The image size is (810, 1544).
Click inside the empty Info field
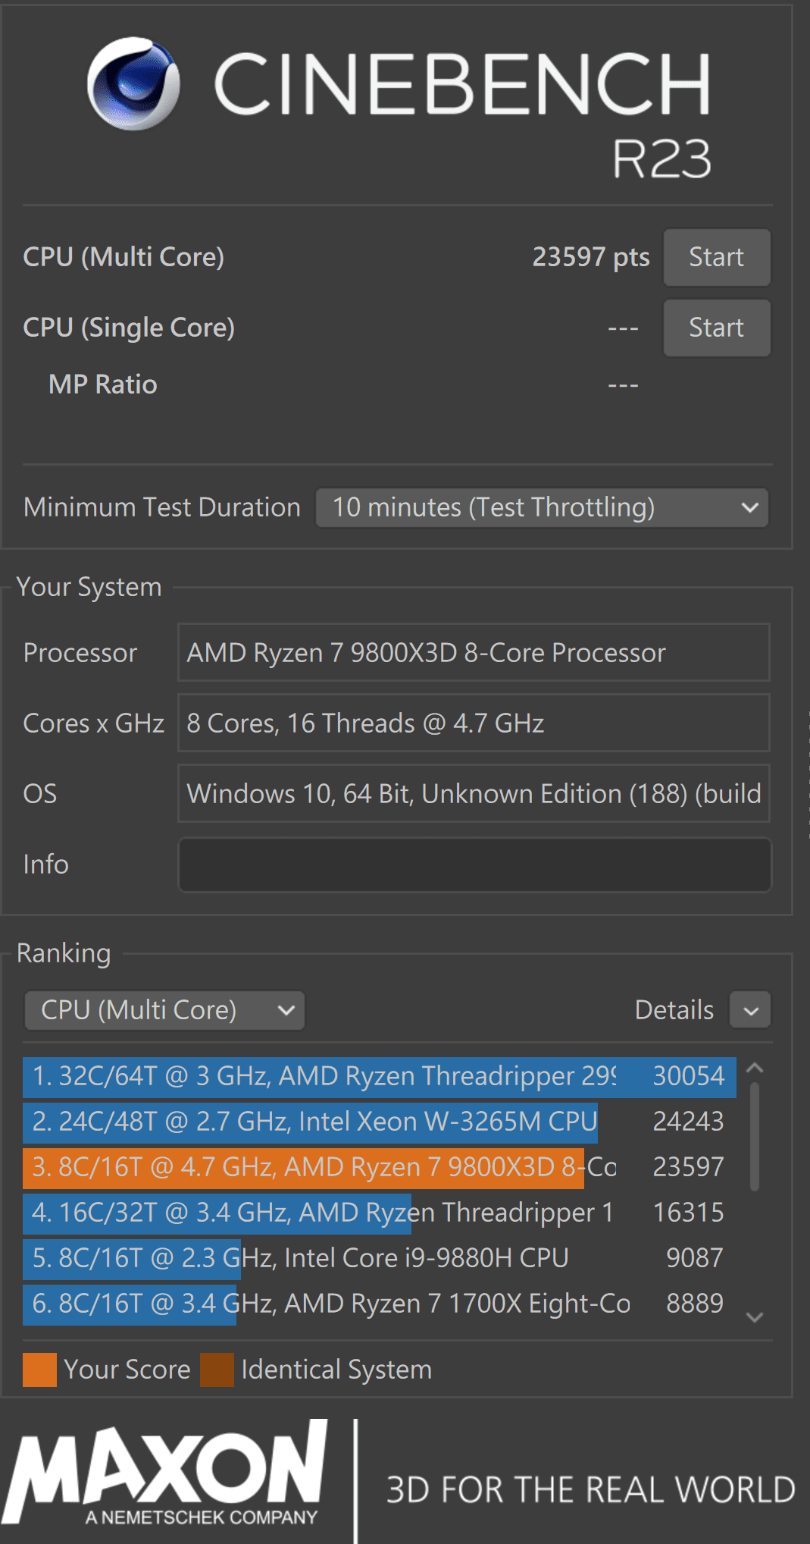tap(474, 865)
